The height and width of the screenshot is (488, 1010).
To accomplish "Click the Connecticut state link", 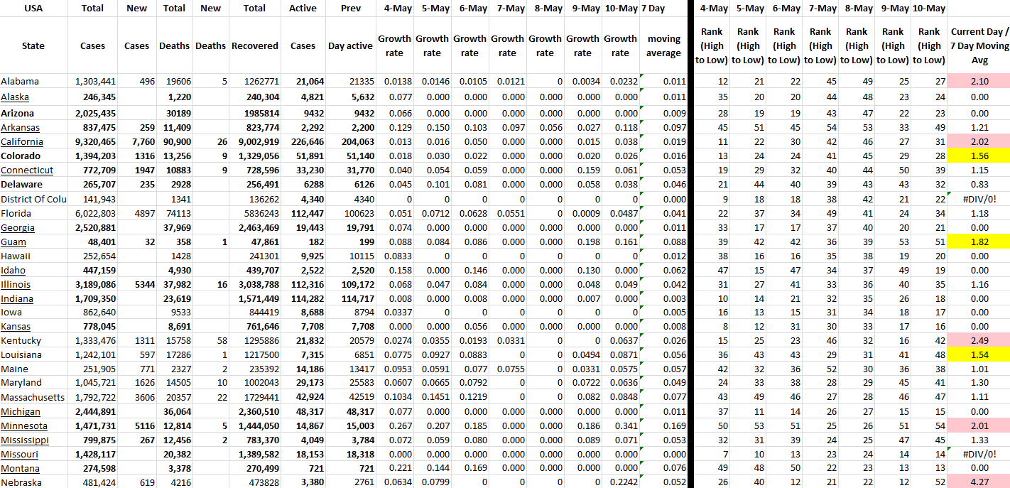I will coord(27,170).
